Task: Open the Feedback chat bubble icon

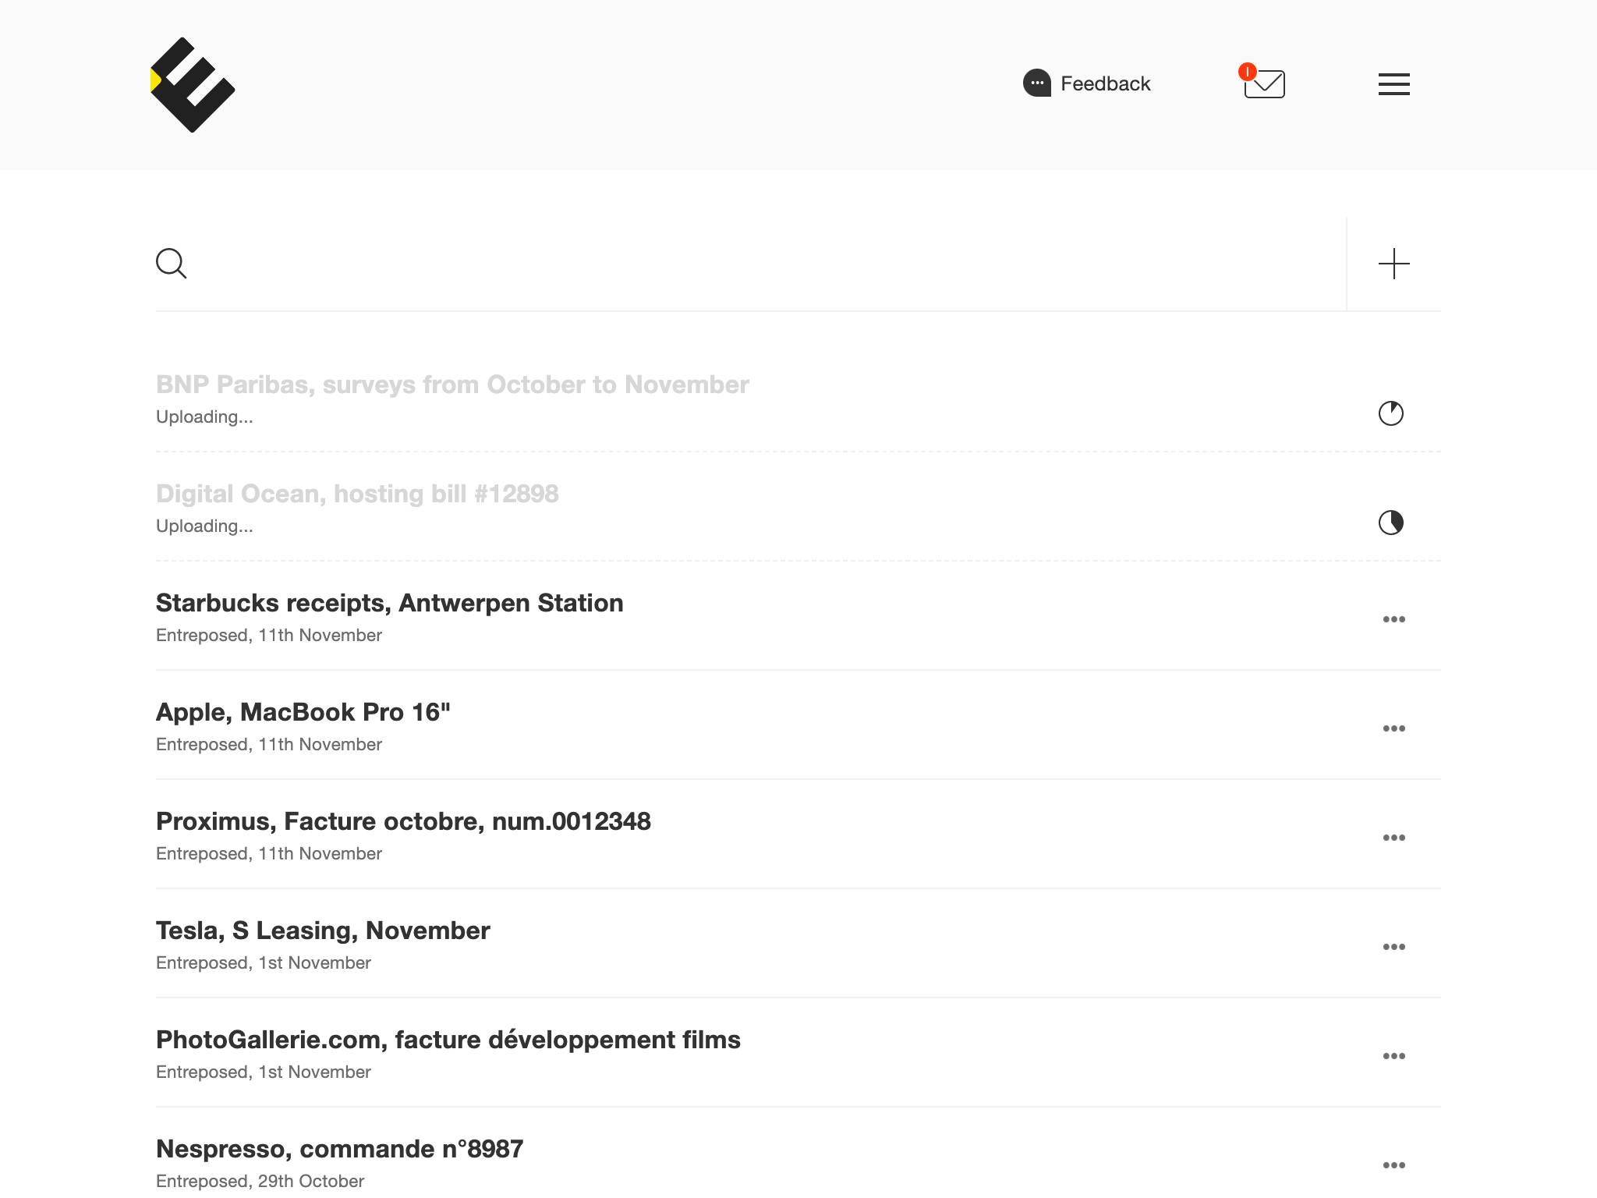Action: point(1037,83)
